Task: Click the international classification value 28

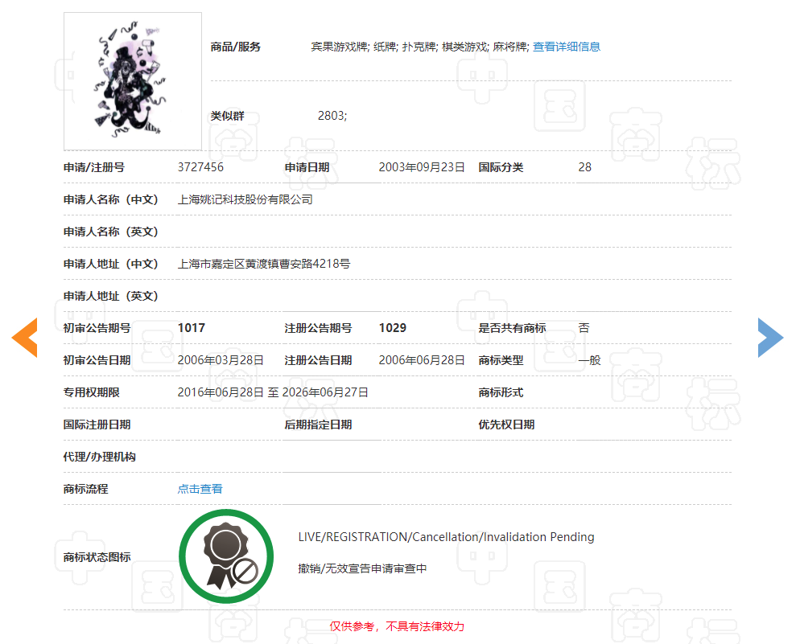Action: pyautogui.click(x=584, y=166)
